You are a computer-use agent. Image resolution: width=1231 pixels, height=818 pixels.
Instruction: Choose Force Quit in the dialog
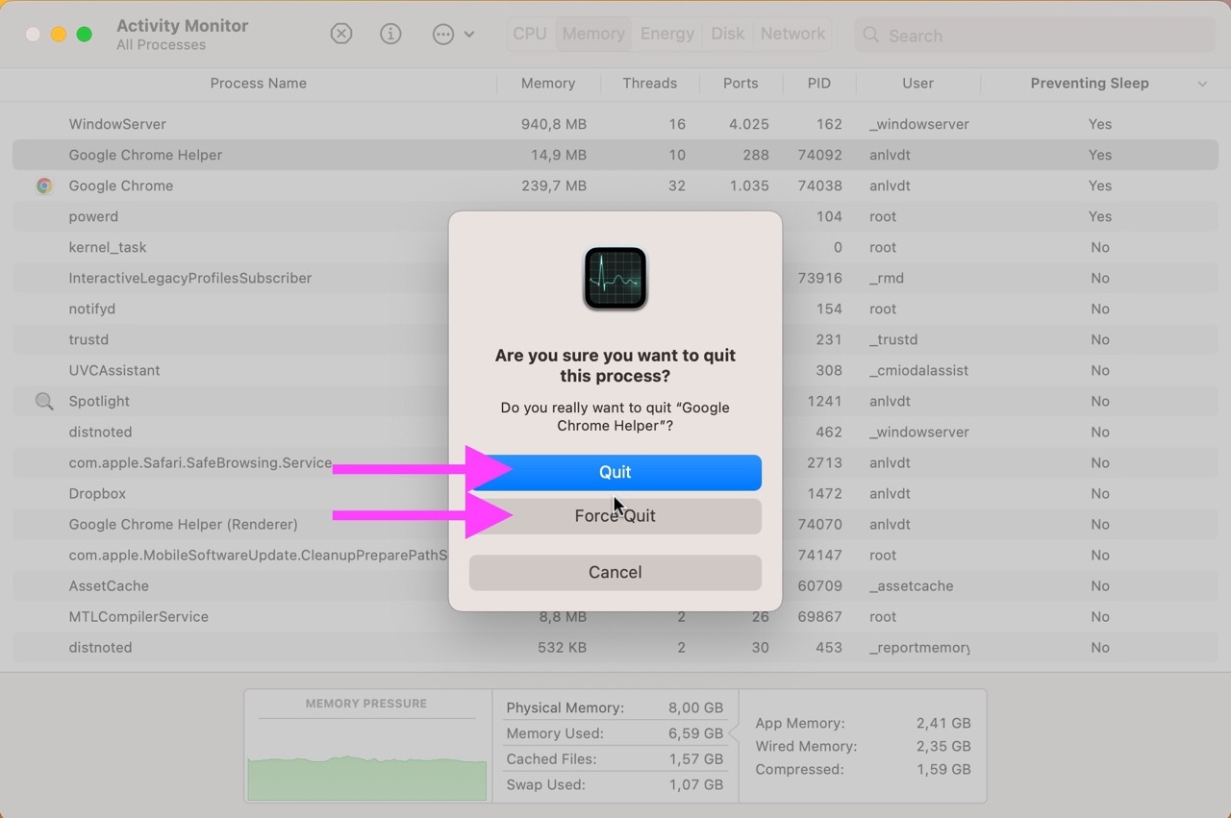(x=615, y=516)
